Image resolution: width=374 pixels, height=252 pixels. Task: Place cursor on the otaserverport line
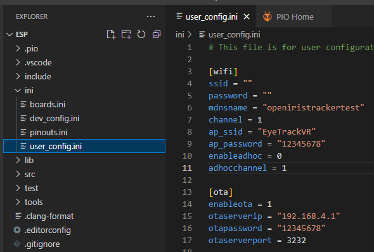(x=257, y=241)
